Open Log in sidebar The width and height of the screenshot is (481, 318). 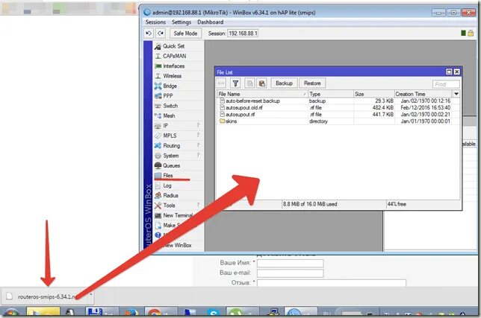[x=167, y=185]
